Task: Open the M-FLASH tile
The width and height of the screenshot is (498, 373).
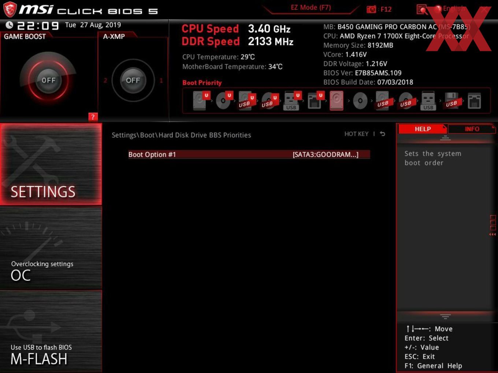Action: 51,331
